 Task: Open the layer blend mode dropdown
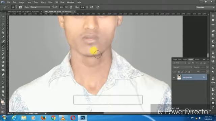tap(183, 67)
